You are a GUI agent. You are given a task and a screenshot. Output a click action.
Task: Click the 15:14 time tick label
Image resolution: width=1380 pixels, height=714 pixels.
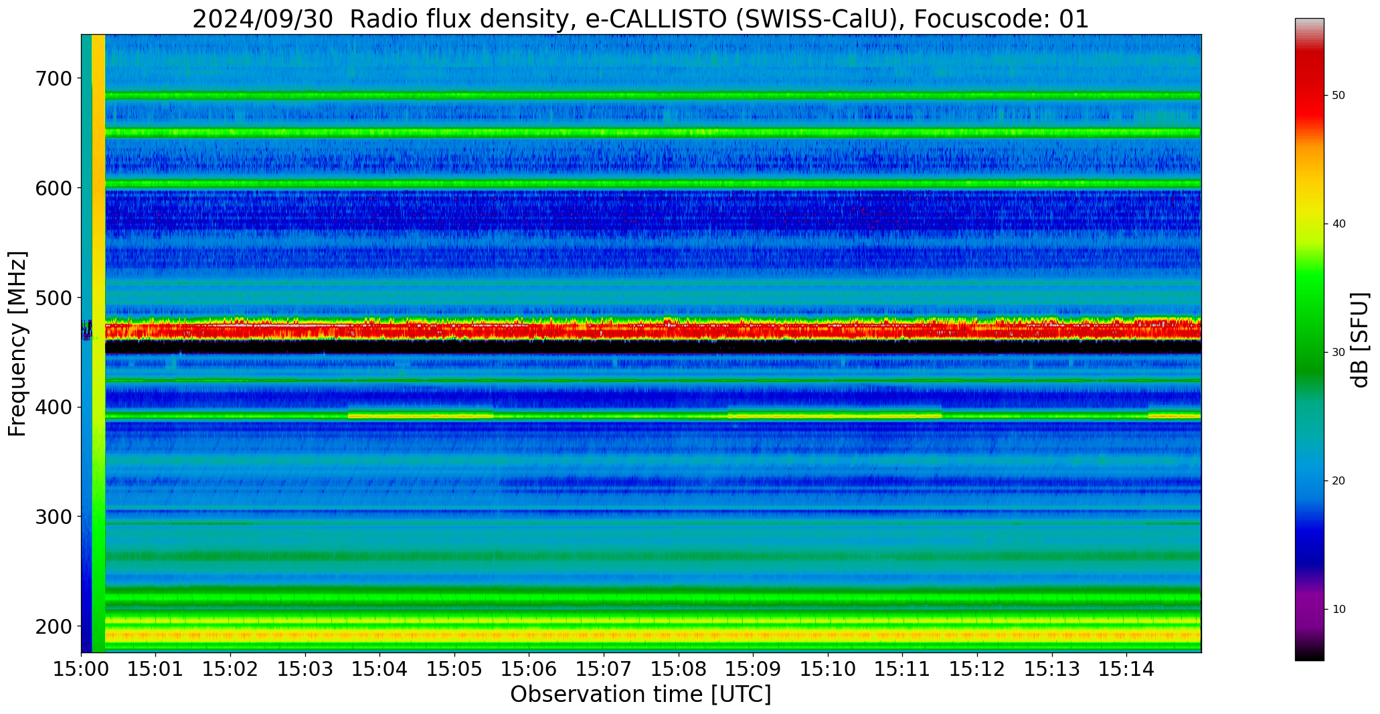pos(1127,669)
